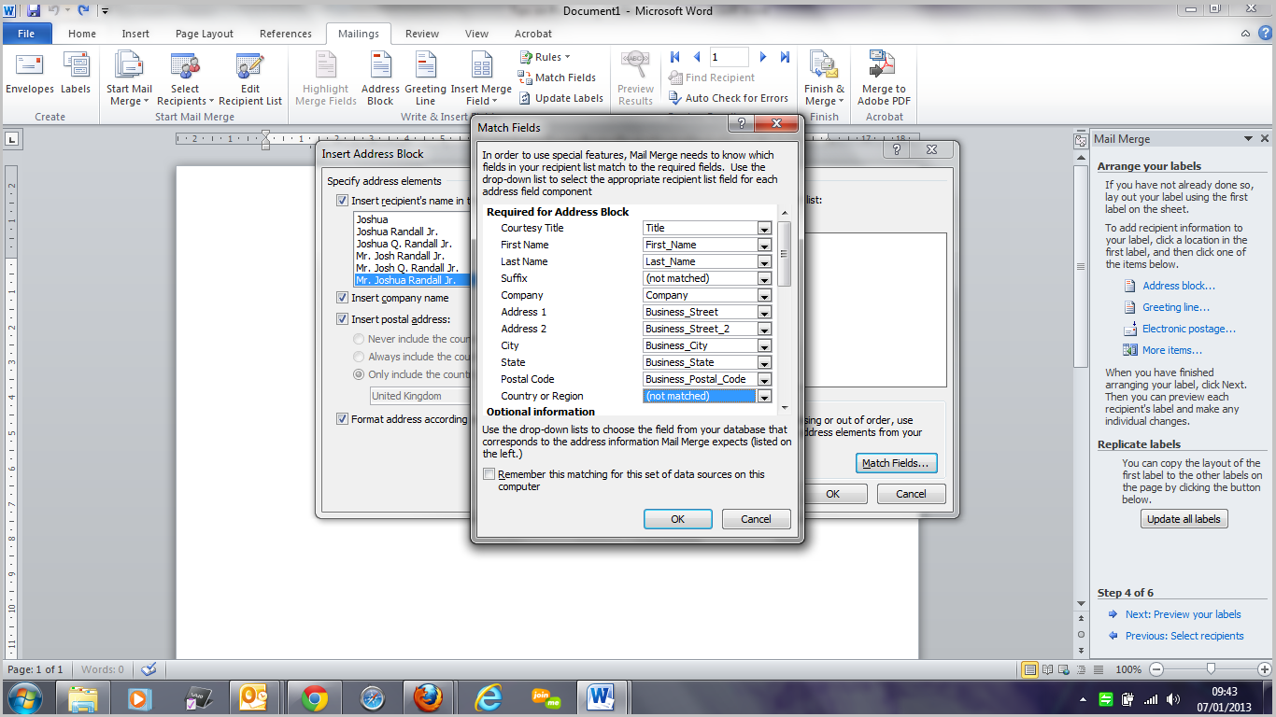The width and height of the screenshot is (1276, 717).
Task: Click Insert Merge Field icon
Action: click(481, 78)
